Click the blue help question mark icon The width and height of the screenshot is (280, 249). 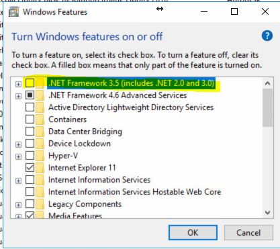[x=267, y=36]
